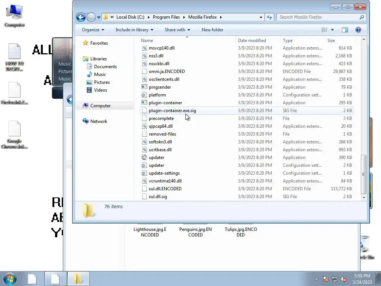Viewport: 381px width, 286px height.
Task: Select the msvcp140.dll file icon
Action: pos(144,48)
